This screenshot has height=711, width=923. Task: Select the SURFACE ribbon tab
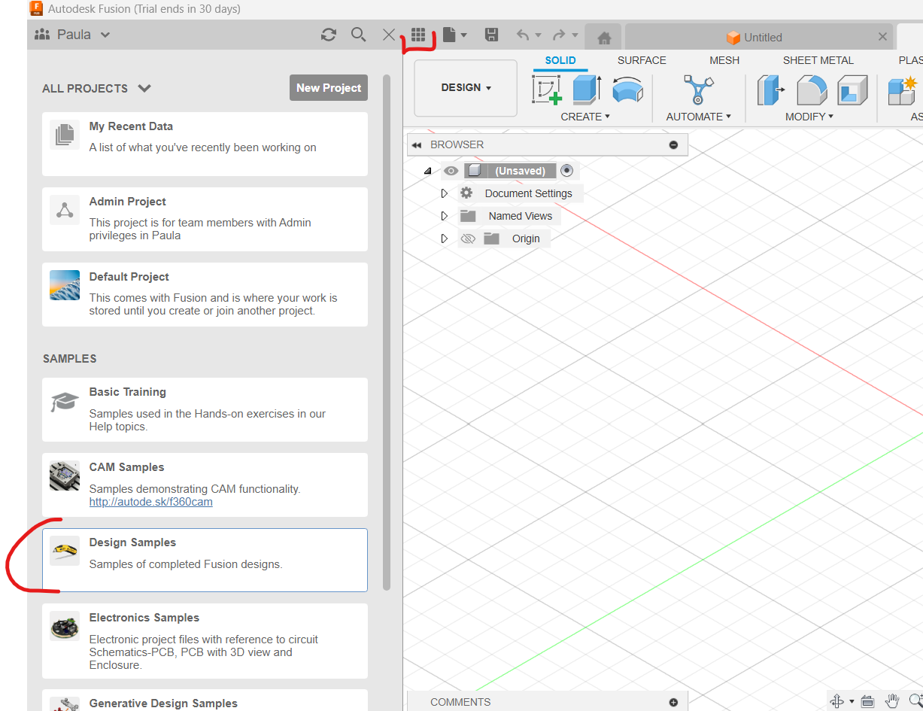[x=642, y=60]
